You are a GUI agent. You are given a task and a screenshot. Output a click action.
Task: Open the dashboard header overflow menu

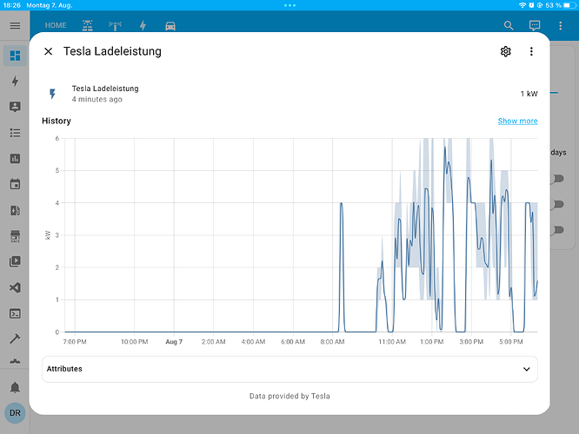tap(561, 25)
